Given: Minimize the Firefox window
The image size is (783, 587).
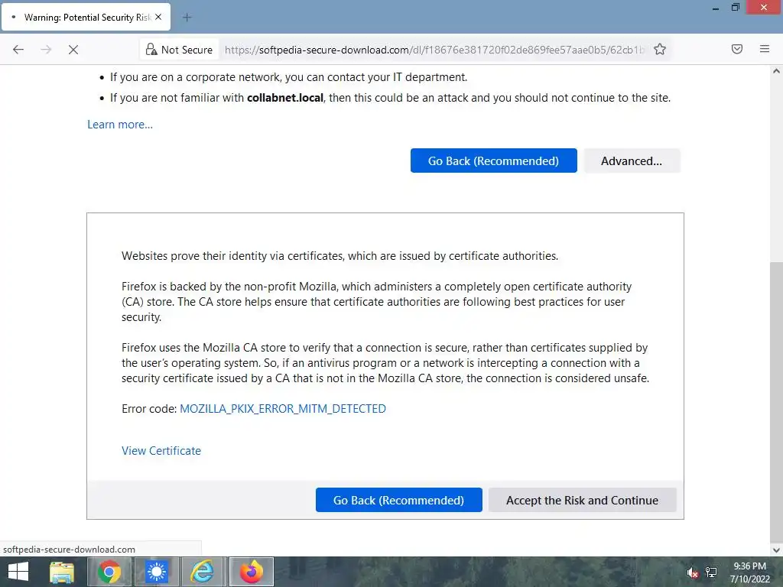Looking at the screenshot, I should click(716, 8).
